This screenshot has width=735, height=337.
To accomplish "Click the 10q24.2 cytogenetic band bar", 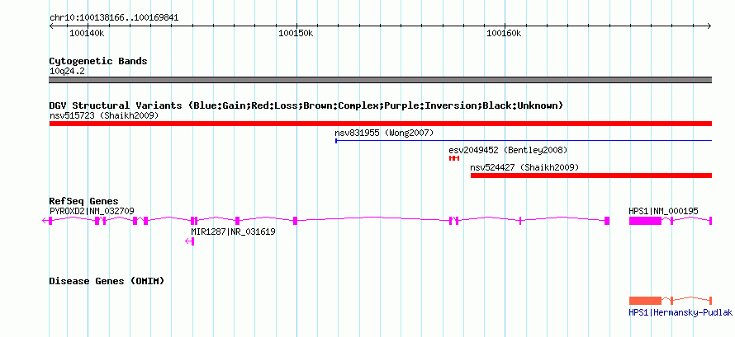I will click(381, 80).
